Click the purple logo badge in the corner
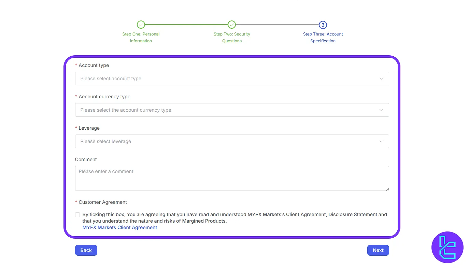 [447, 247]
